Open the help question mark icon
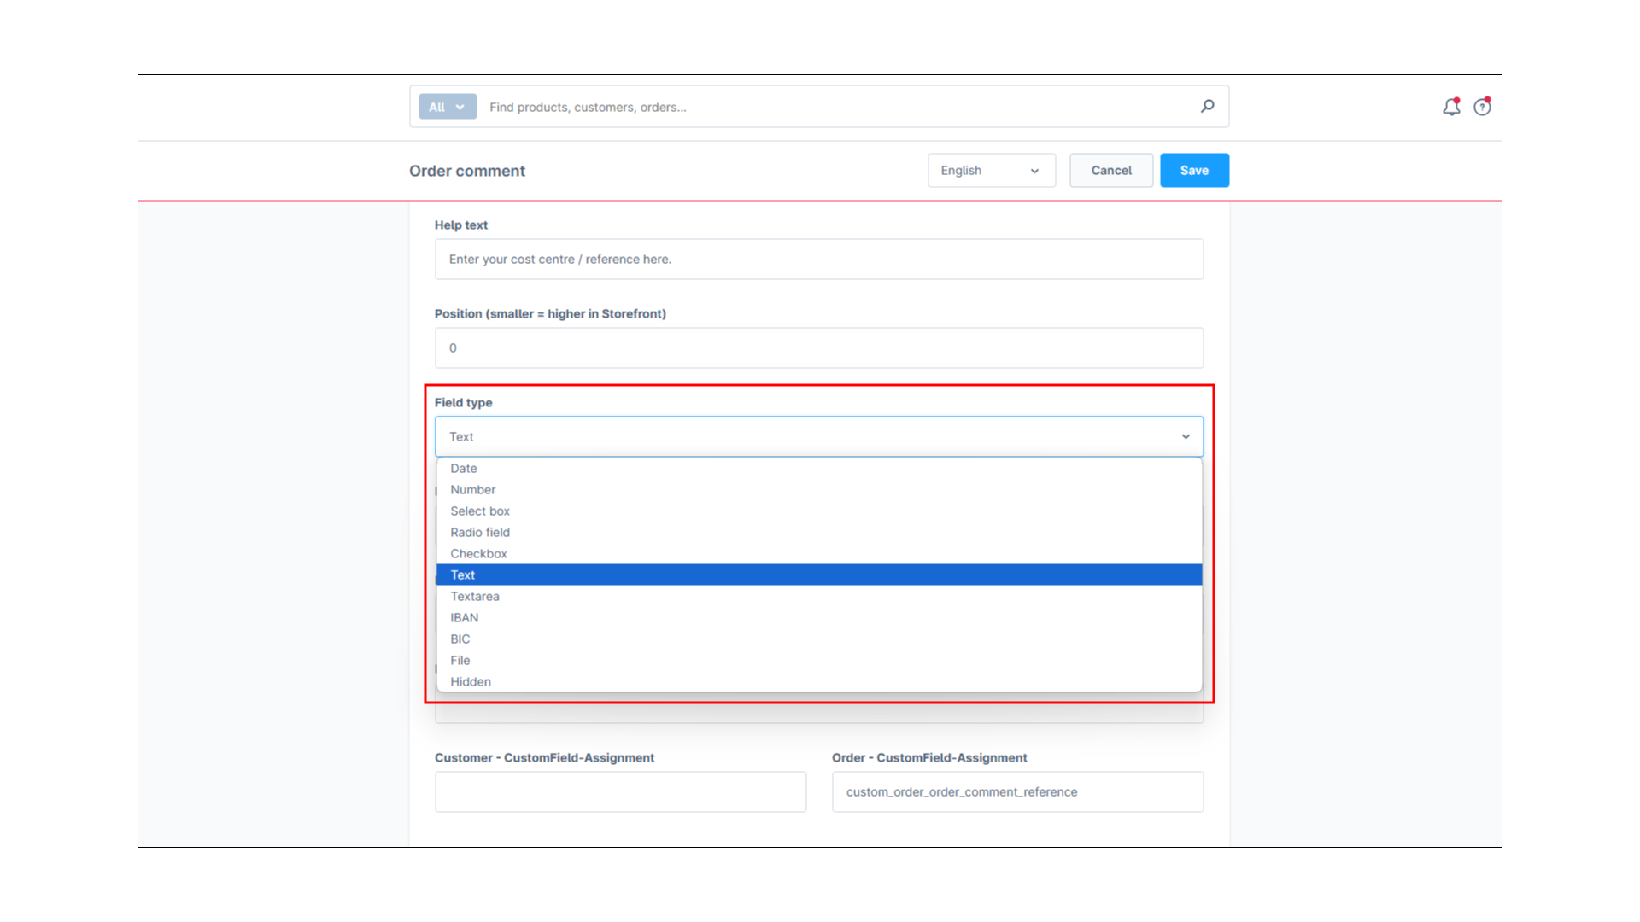The image size is (1640, 922). click(1482, 107)
